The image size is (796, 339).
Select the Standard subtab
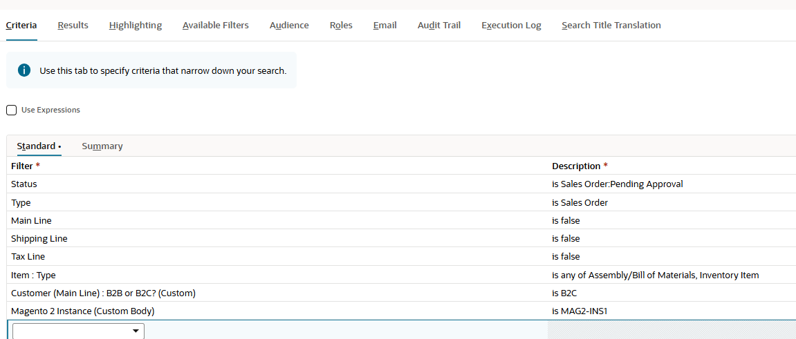point(39,146)
